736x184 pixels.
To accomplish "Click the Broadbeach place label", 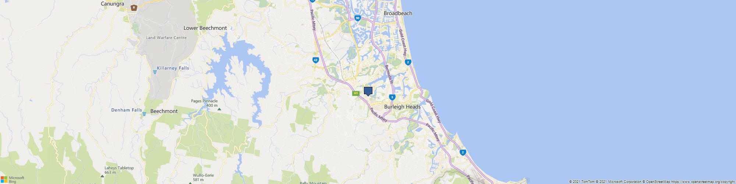I will pyautogui.click(x=398, y=13).
